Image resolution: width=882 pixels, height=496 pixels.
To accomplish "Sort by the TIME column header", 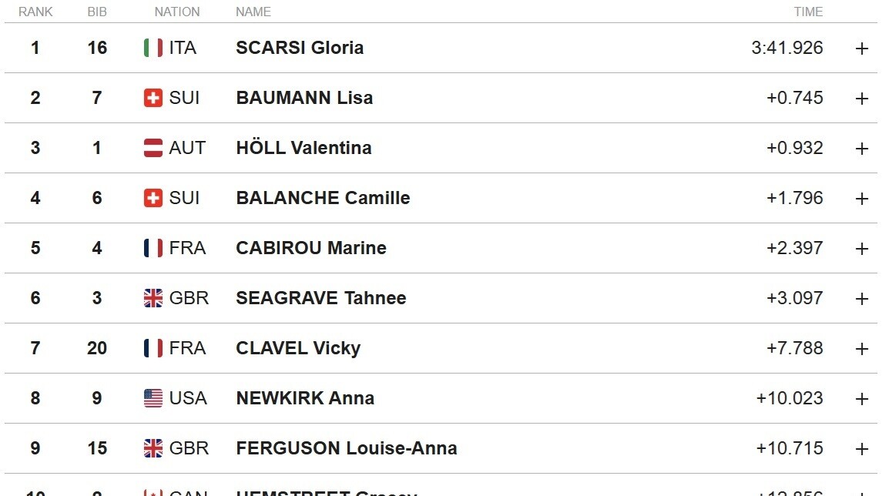I will tap(808, 12).
